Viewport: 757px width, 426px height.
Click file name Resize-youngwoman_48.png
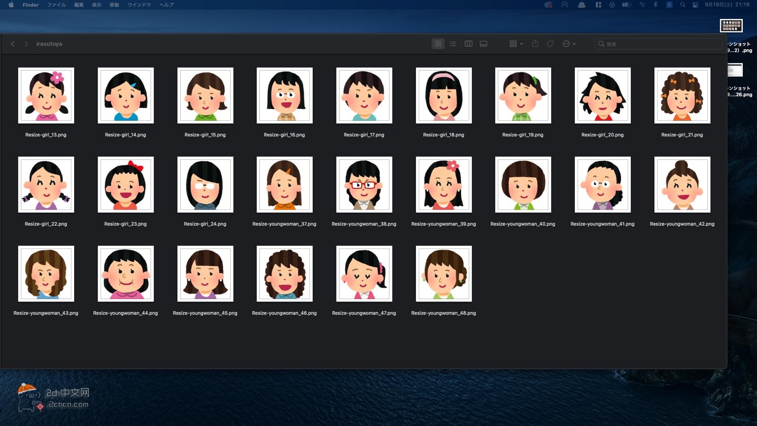coord(443,313)
